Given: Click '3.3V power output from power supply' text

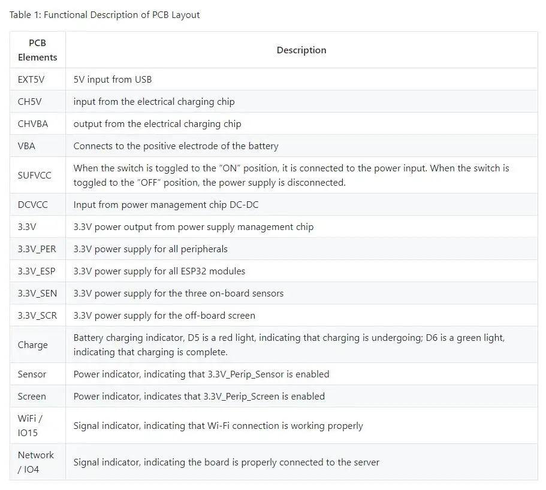Looking at the screenshot, I should (x=194, y=227).
